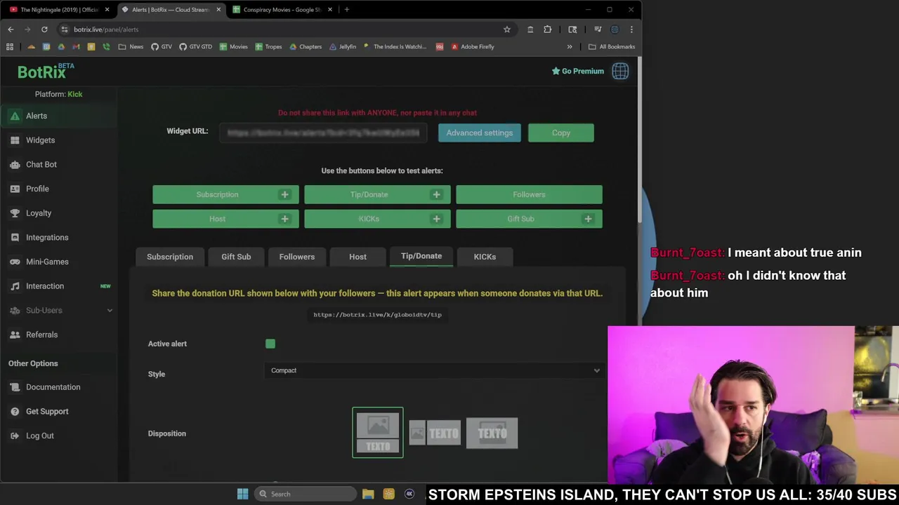Open a new browser tab
The image size is (899, 505).
pyautogui.click(x=347, y=9)
